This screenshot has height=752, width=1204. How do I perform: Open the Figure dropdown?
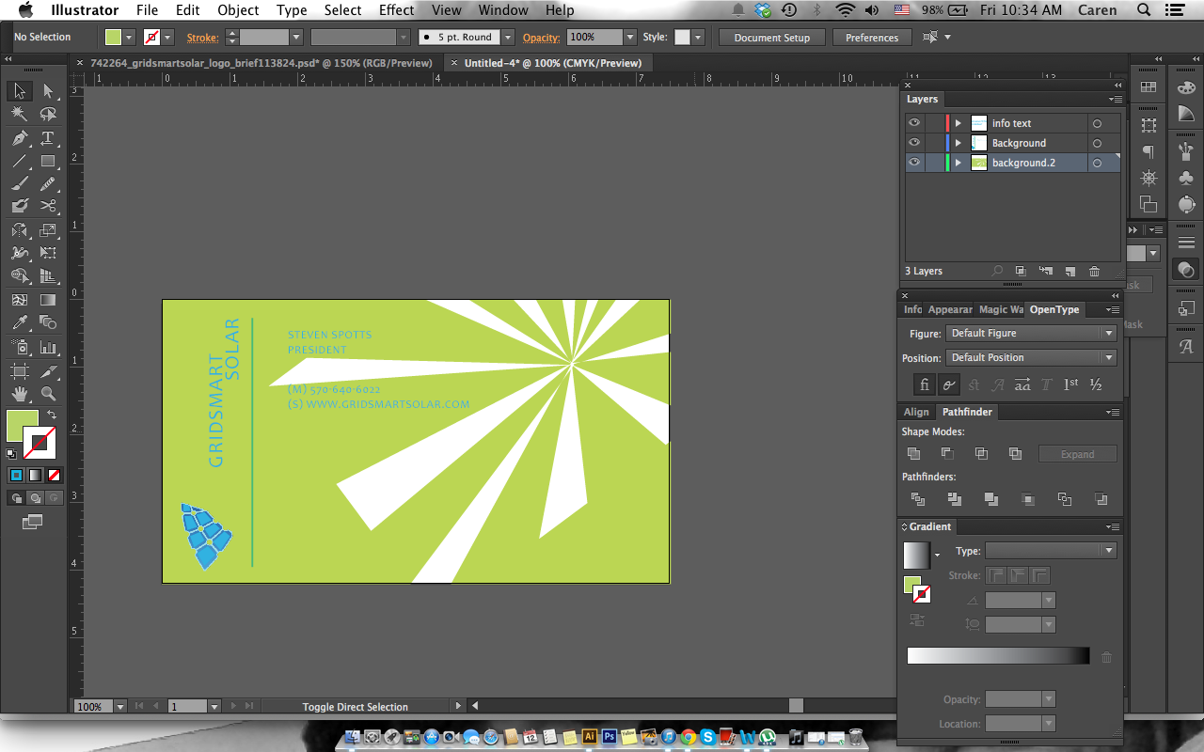point(1031,334)
